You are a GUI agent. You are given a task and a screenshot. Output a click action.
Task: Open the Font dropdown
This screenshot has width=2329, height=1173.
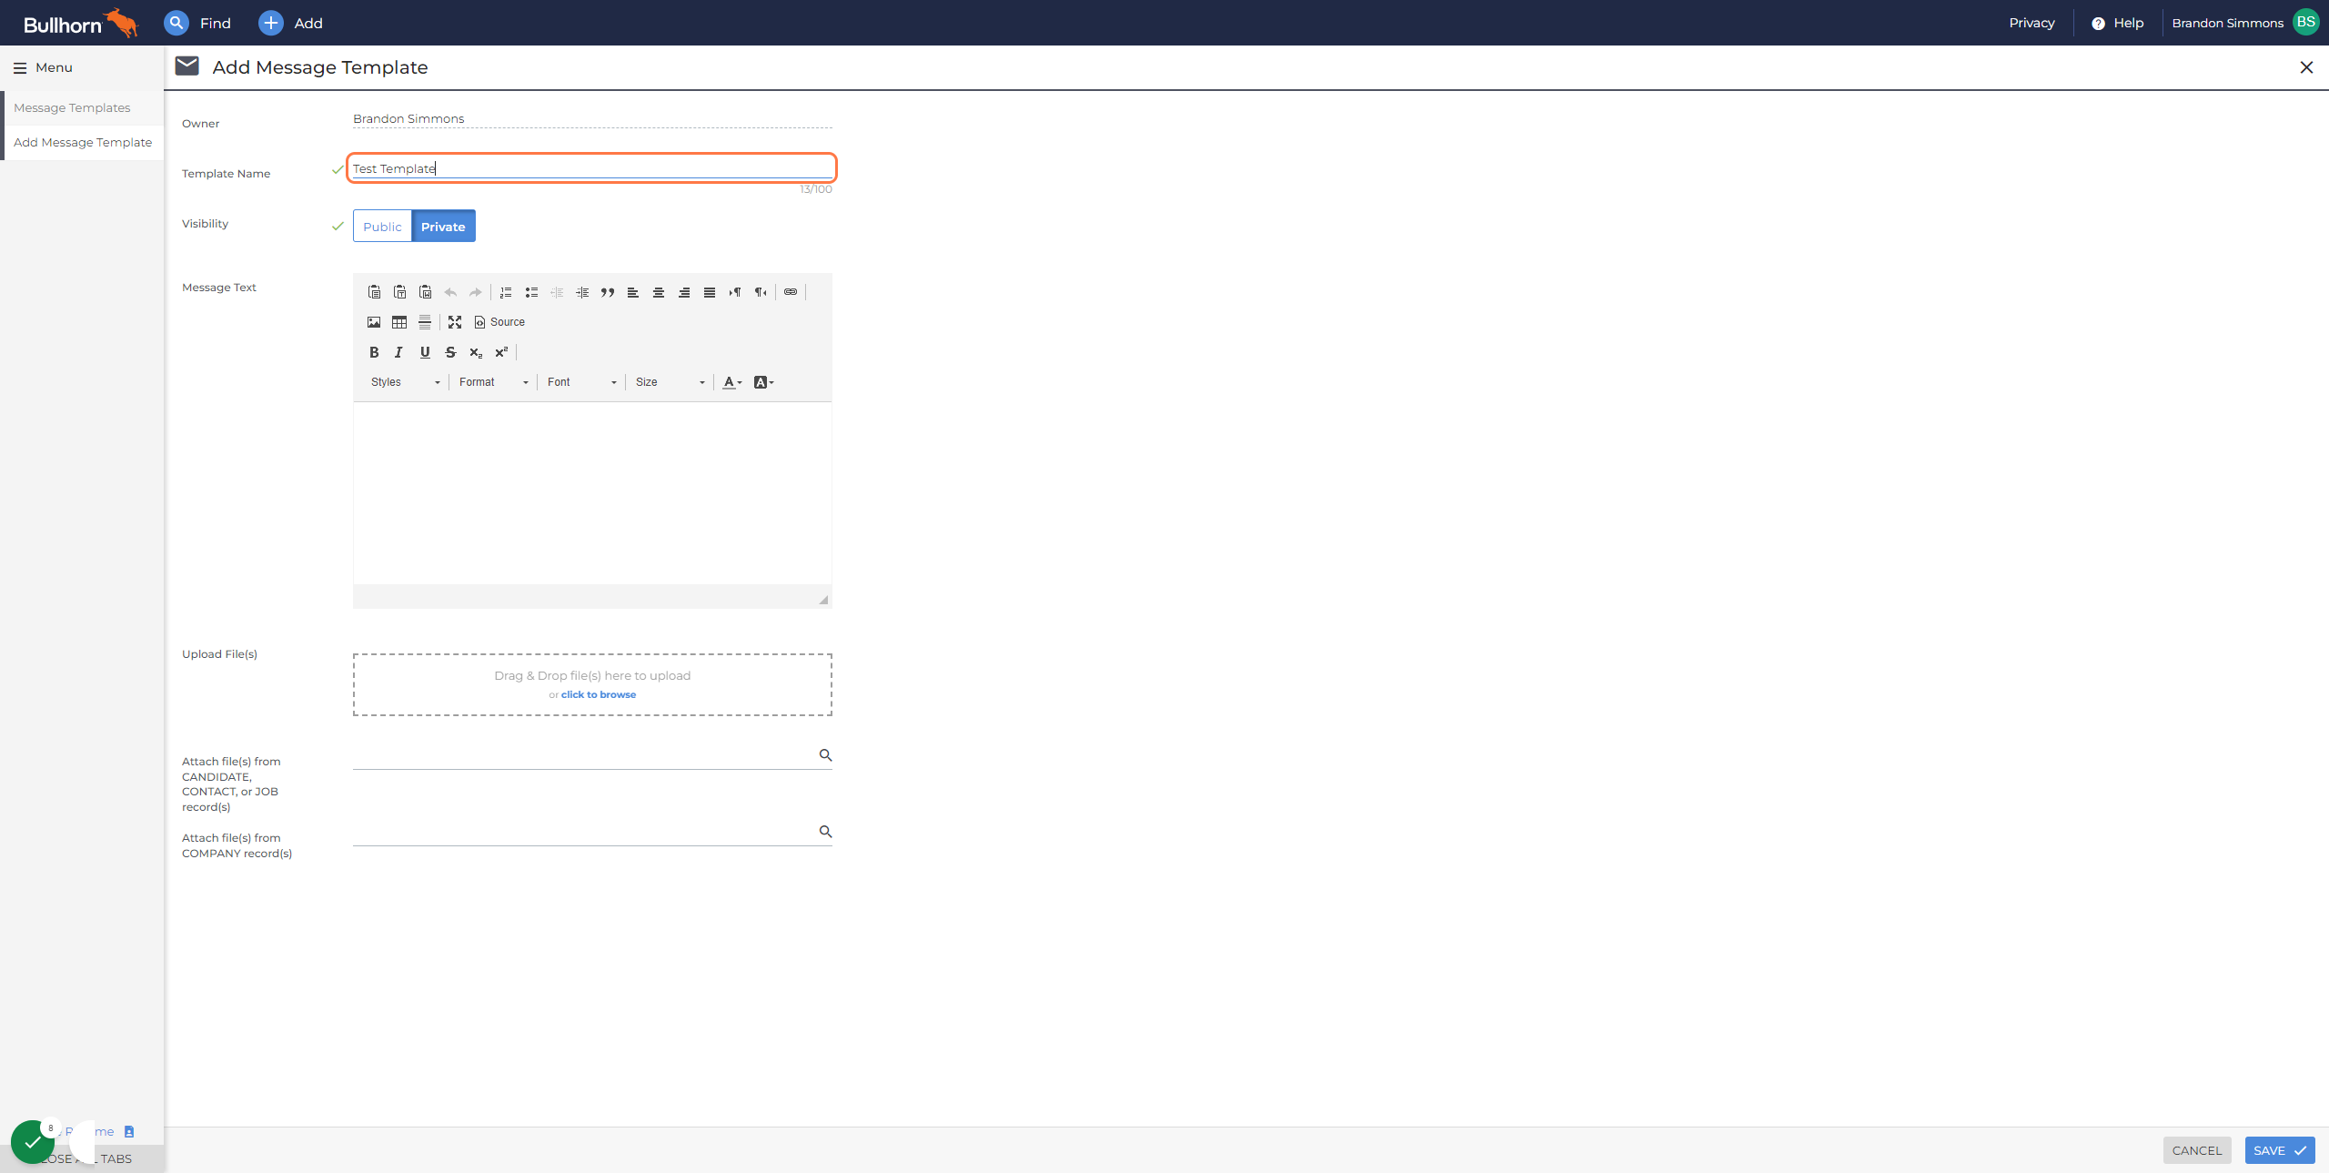(x=582, y=382)
